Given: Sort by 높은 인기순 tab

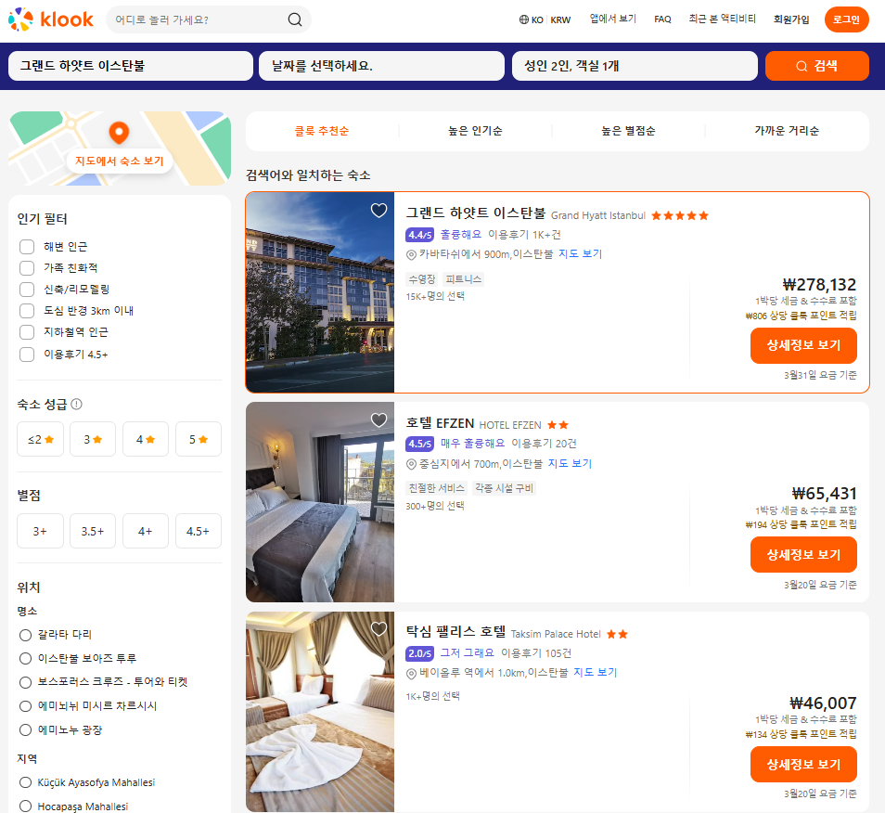Looking at the screenshot, I should pyautogui.click(x=475, y=131).
